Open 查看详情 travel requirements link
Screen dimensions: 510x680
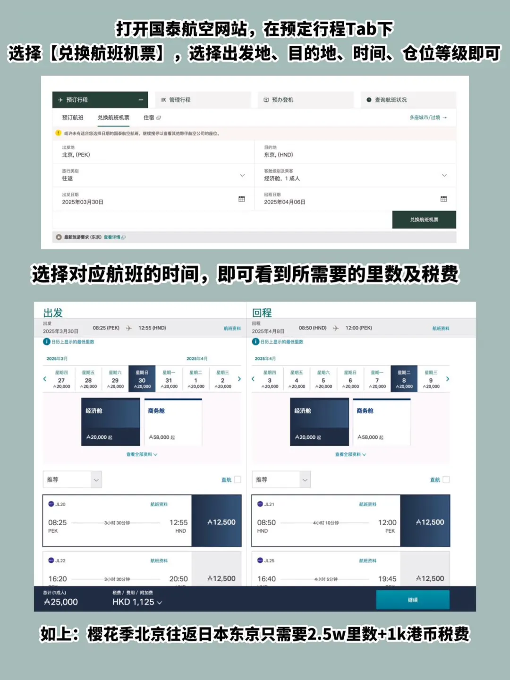[114, 237]
